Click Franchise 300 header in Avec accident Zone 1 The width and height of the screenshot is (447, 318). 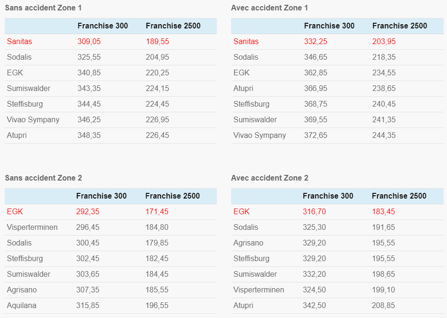pos(329,26)
